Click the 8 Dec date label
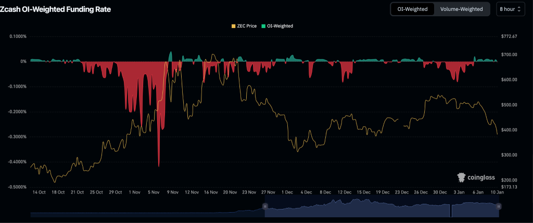This screenshot has width=533, height=223. point(325,192)
